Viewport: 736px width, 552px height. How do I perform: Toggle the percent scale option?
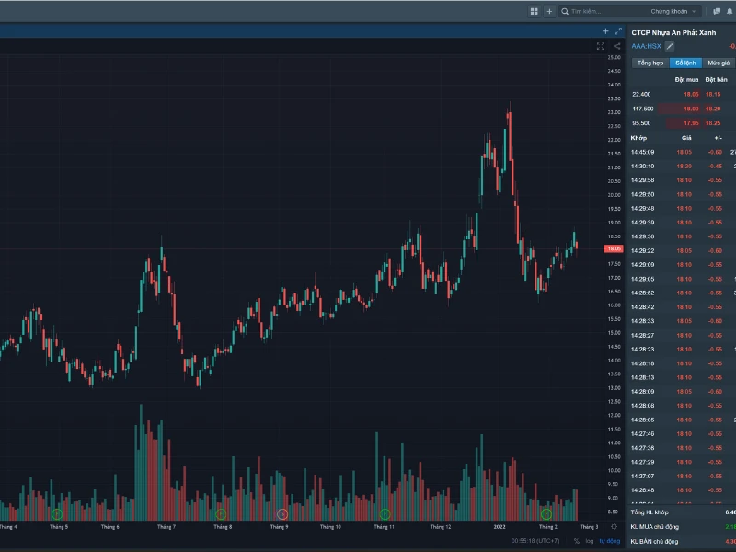(x=576, y=541)
